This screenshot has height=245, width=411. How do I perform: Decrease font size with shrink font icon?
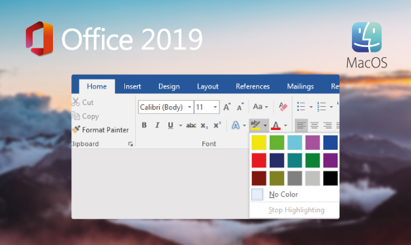(240, 107)
